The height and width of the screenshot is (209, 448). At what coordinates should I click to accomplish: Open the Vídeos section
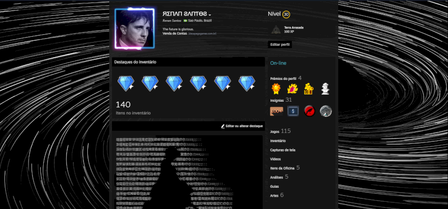[276, 159]
